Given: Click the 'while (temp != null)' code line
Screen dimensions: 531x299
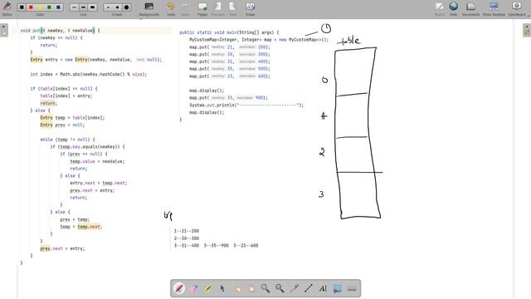Looking at the screenshot, I should click(67, 140).
